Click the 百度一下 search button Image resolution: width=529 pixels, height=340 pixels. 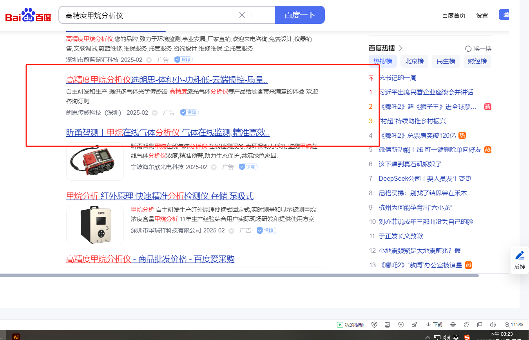300,15
